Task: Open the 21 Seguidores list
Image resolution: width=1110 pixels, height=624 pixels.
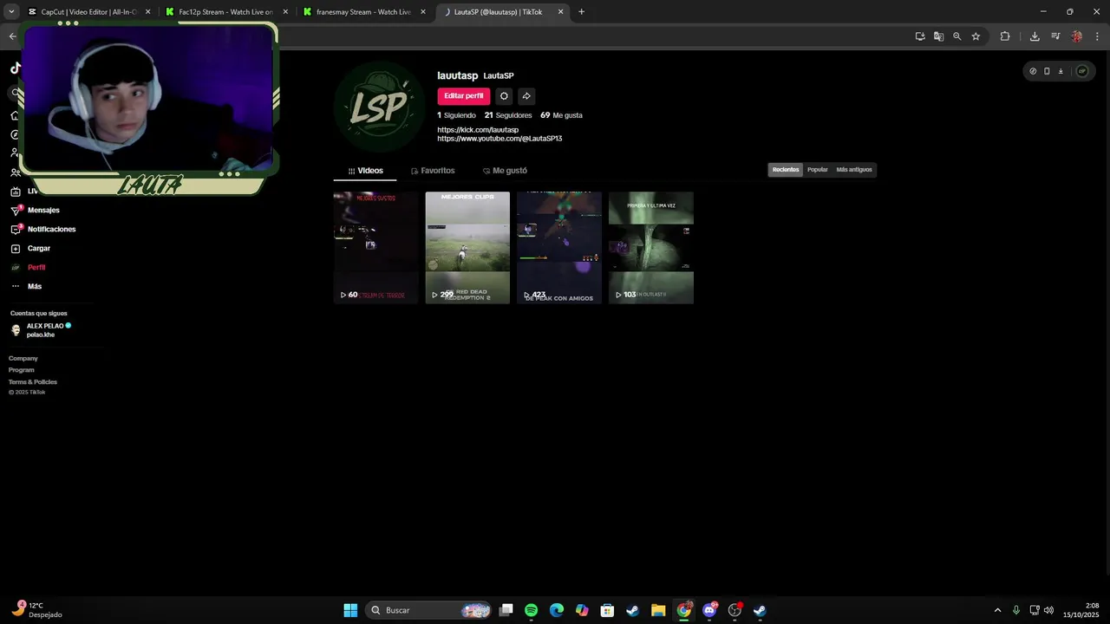Action: click(508, 115)
